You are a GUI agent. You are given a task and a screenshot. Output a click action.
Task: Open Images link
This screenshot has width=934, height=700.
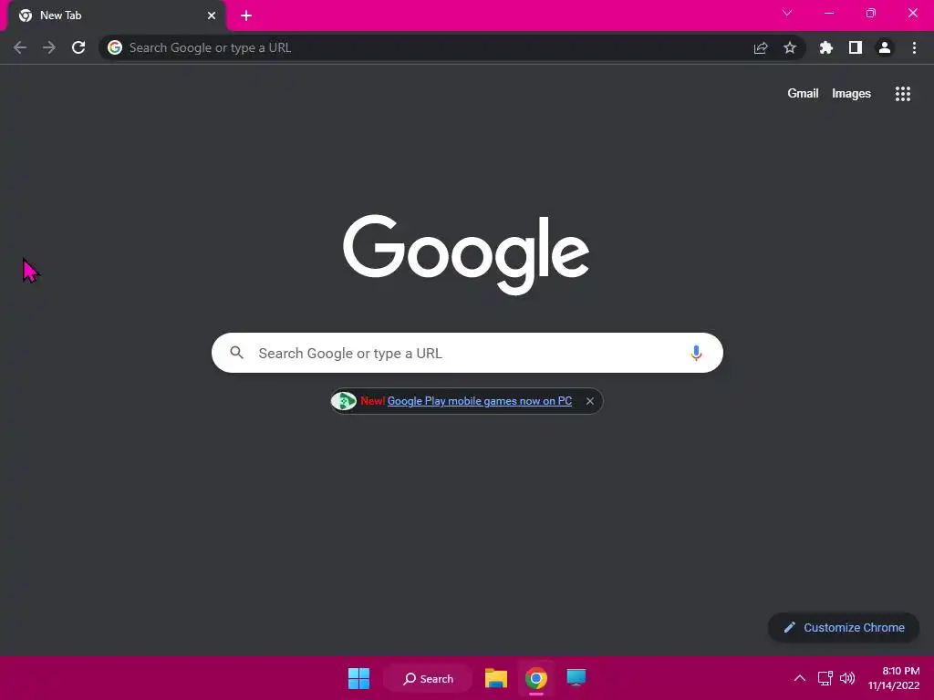tap(851, 94)
